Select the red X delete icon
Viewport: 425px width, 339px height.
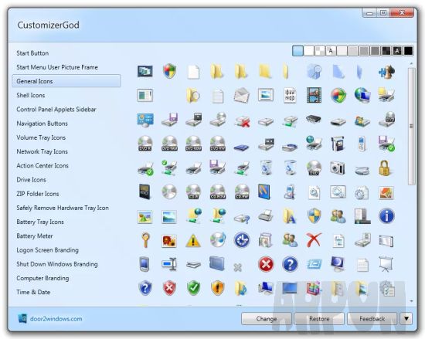(314, 240)
